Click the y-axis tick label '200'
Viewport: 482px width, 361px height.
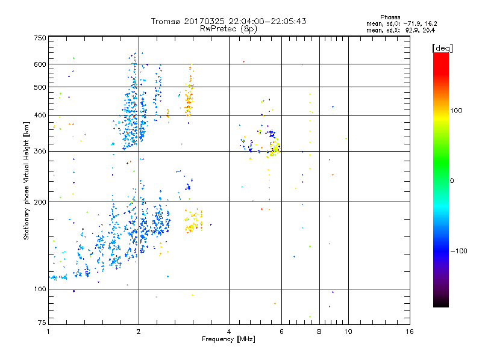point(40,202)
